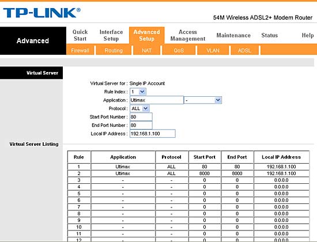The height and width of the screenshot is (242, 317).
Task: Open the Maintenance tab
Action: click(x=233, y=35)
